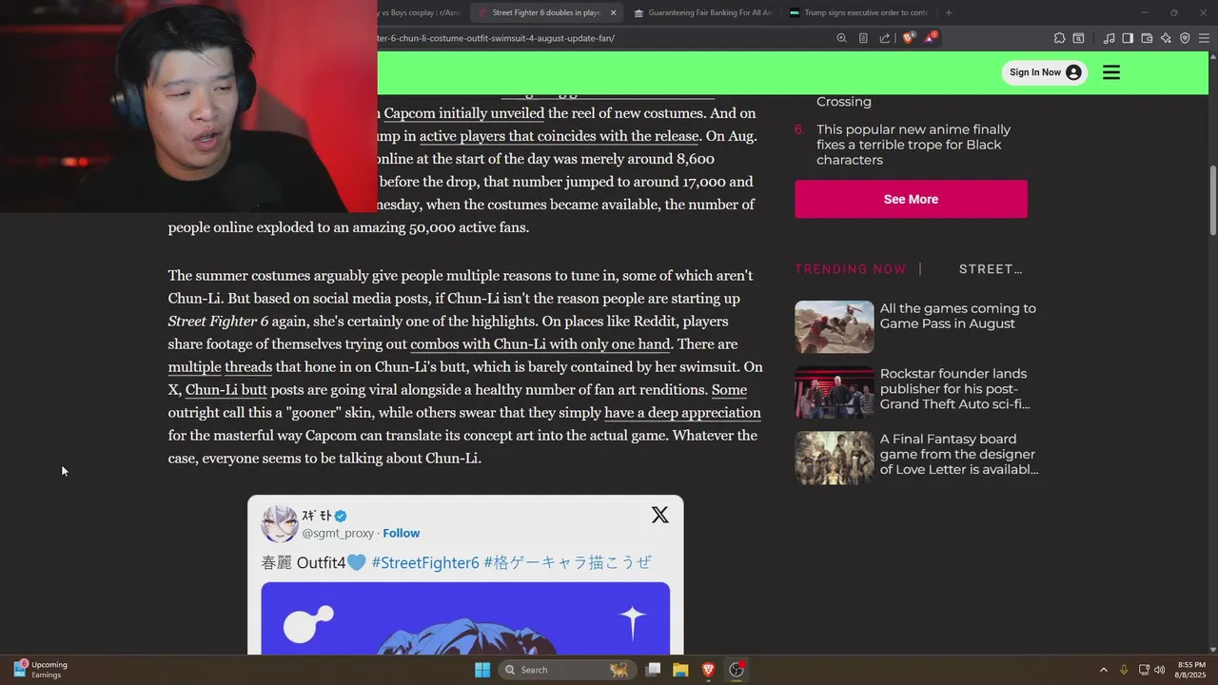Open the tweet's Chun-Li artwork image
The height and width of the screenshot is (685, 1218).
(465, 618)
